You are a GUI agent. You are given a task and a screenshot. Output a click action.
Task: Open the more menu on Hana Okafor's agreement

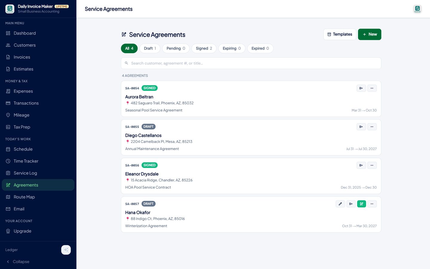point(372,204)
